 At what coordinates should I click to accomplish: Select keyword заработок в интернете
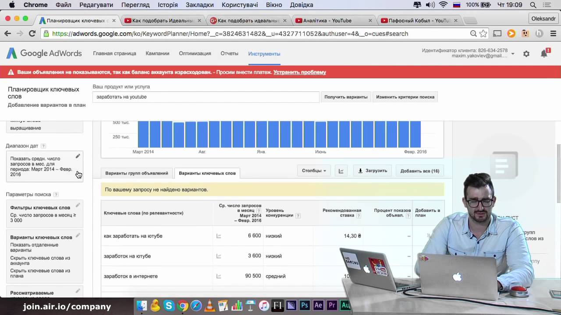coord(131,276)
